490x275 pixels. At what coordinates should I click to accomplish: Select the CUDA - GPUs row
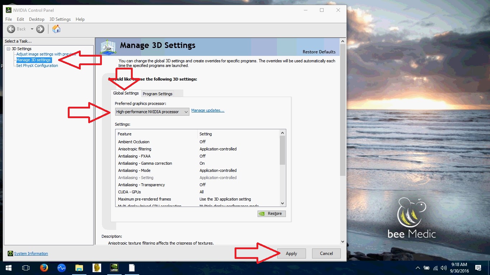click(x=198, y=192)
